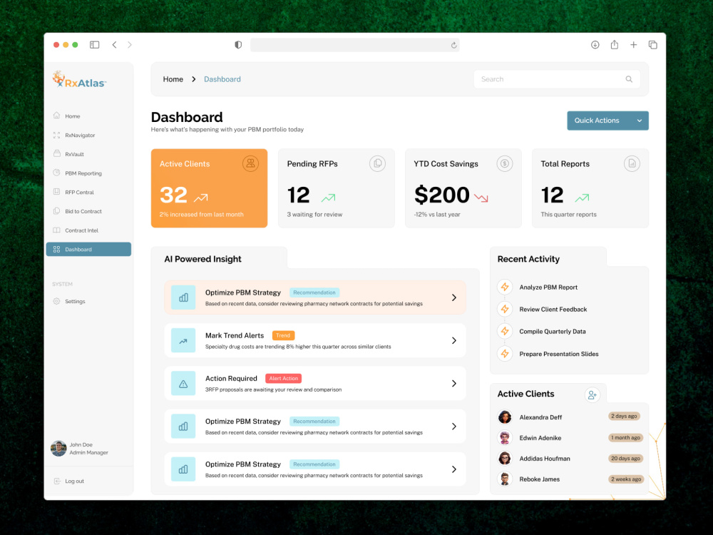Screen dimensions: 713x535
Task: Expand the Action Required insight chevron
Action: [x=453, y=384]
